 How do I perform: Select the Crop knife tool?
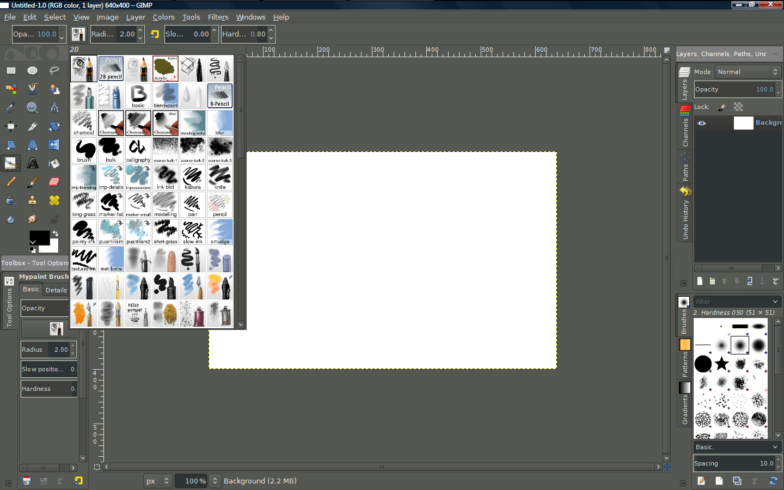pyautogui.click(x=33, y=126)
